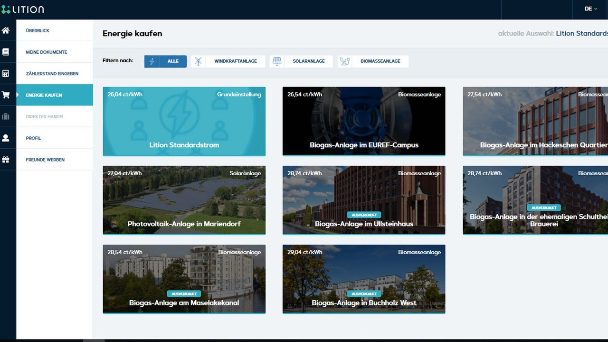Click the 26,04 ct/kWh price
The height and width of the screenshot is (342, 608).
click(x=125, y=95)
